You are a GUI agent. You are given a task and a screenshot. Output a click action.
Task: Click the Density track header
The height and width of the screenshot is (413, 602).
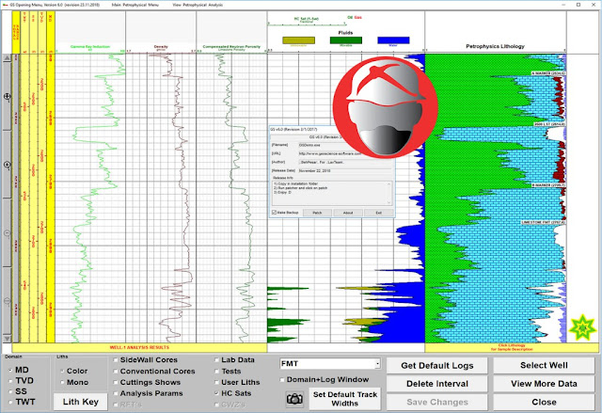pyautogui.click(x=161, y=47)
